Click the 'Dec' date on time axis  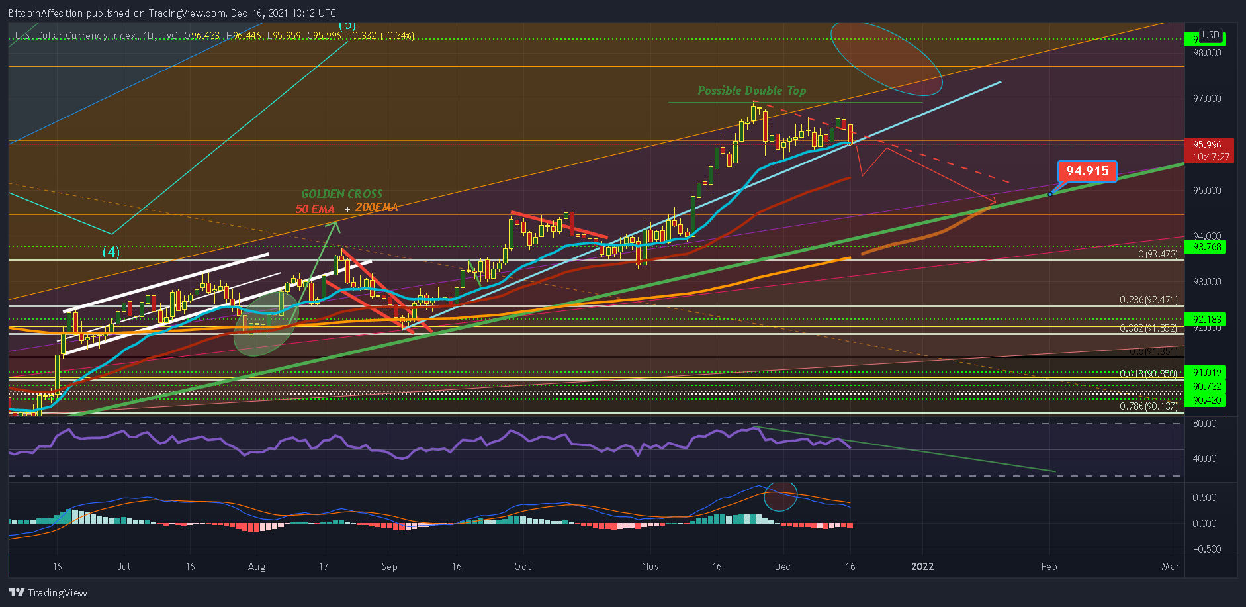pyautogui.click(x=783, y=567)
